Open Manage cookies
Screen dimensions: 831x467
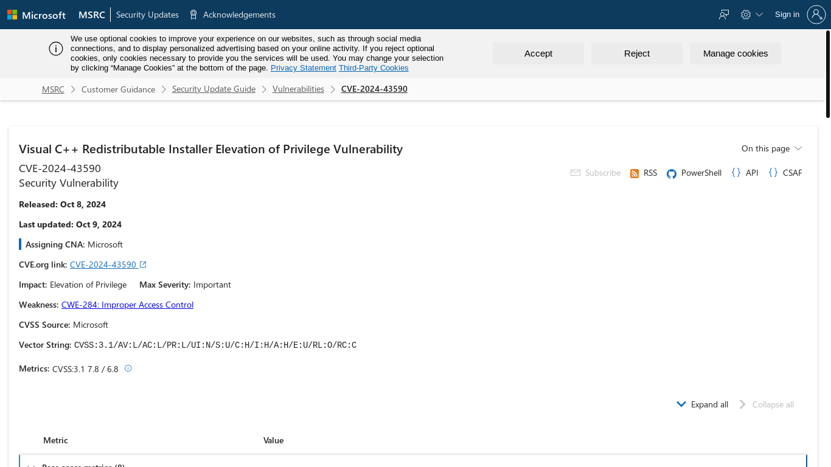(x=735, y=54)
